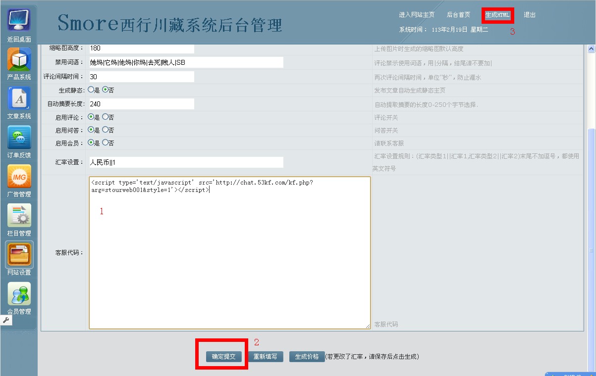This screenshot has width=596, height=376.
Task: Click the 重新填写 reset button
Action: click(x=266, y=356)
